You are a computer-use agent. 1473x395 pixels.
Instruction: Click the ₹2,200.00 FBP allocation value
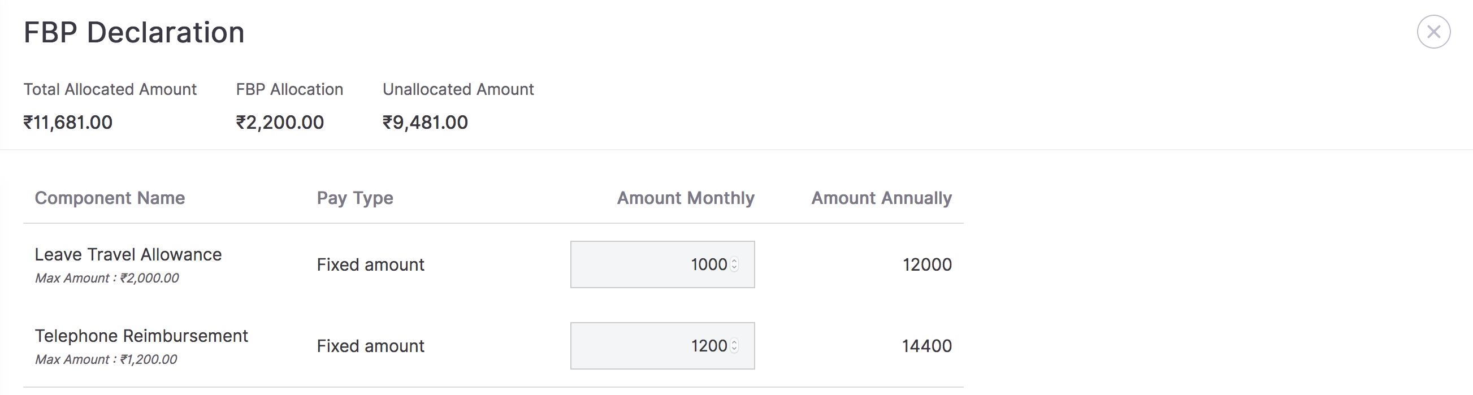coord(280,122)
